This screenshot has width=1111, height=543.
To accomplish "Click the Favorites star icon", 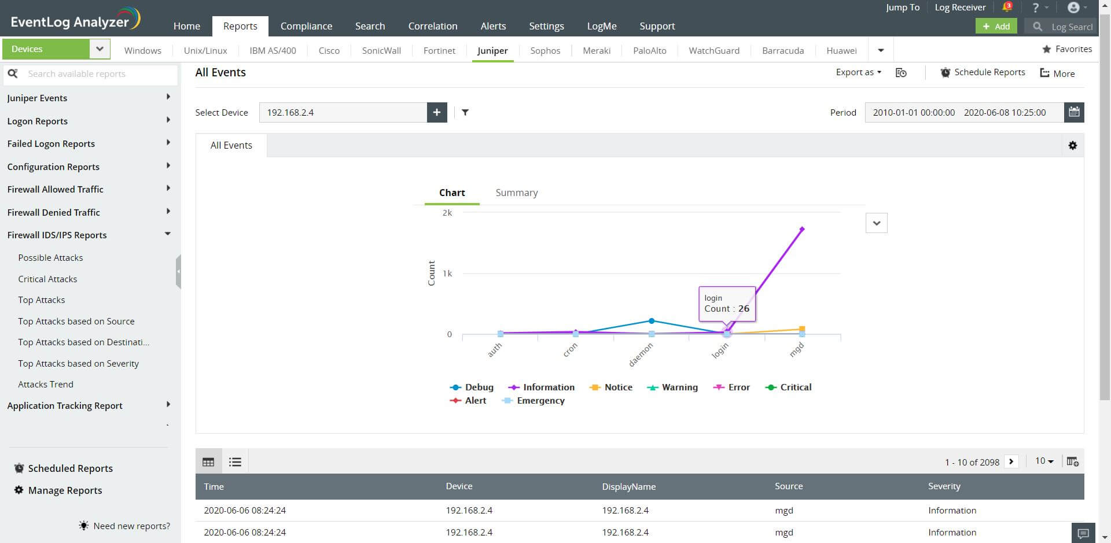I will tap(1046, 49).
